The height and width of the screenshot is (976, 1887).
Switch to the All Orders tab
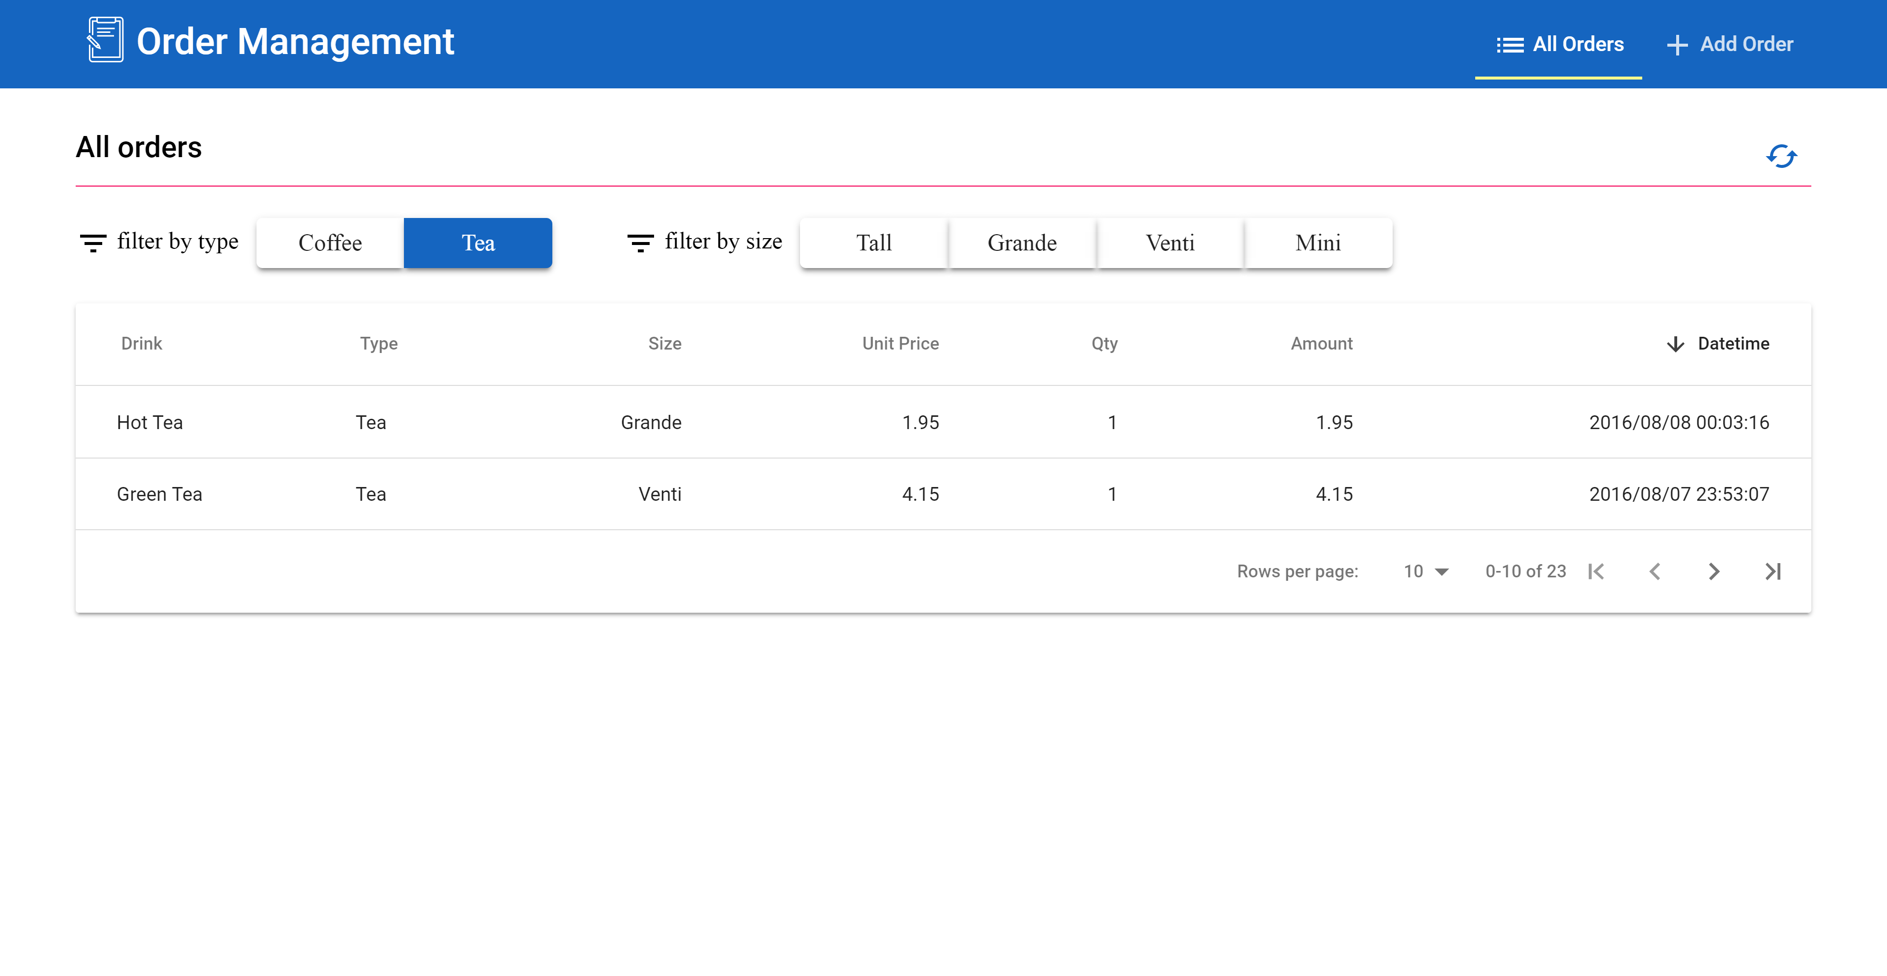click(1559, 45)
